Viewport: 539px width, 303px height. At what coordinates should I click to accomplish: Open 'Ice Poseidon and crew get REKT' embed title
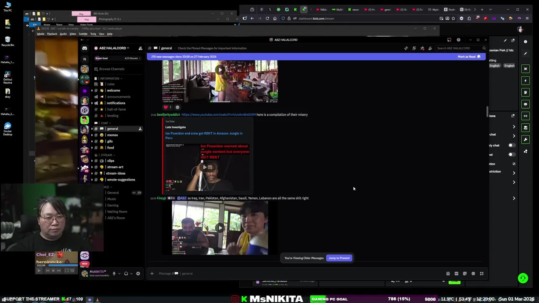click(204, 136)
